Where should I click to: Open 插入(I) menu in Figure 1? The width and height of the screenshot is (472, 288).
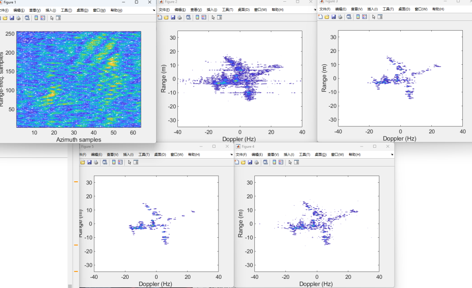(x=51, y=10)
